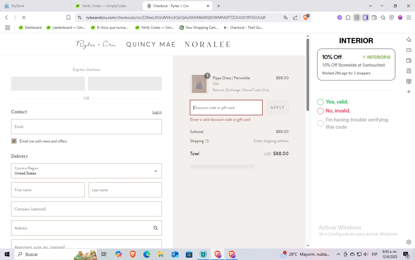Open File Explorer from the taskbar
This screenshot has height=260, width=415.
click(x=161, y=254)
